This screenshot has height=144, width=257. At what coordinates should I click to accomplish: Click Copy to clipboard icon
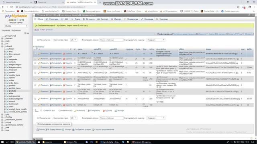47,130
